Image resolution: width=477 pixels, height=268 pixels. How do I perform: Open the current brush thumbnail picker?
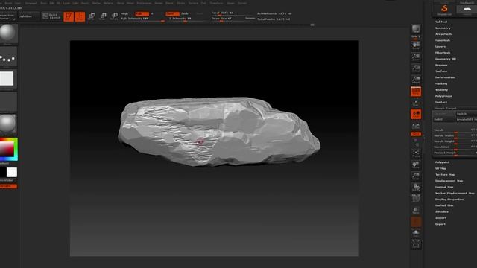pos(8,33)
